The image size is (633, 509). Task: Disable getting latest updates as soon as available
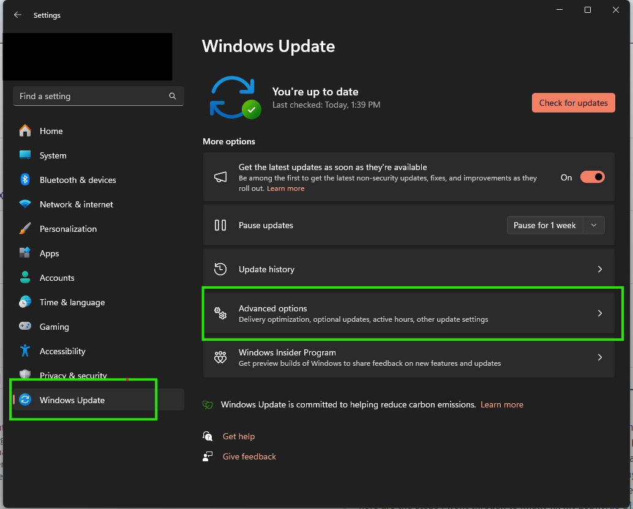point(591,177)
